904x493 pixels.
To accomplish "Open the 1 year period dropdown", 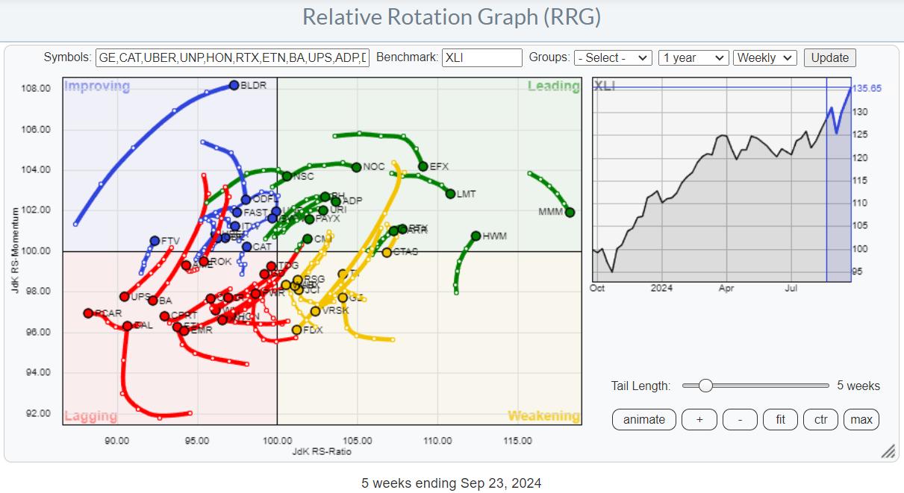I will click(693, 58).
